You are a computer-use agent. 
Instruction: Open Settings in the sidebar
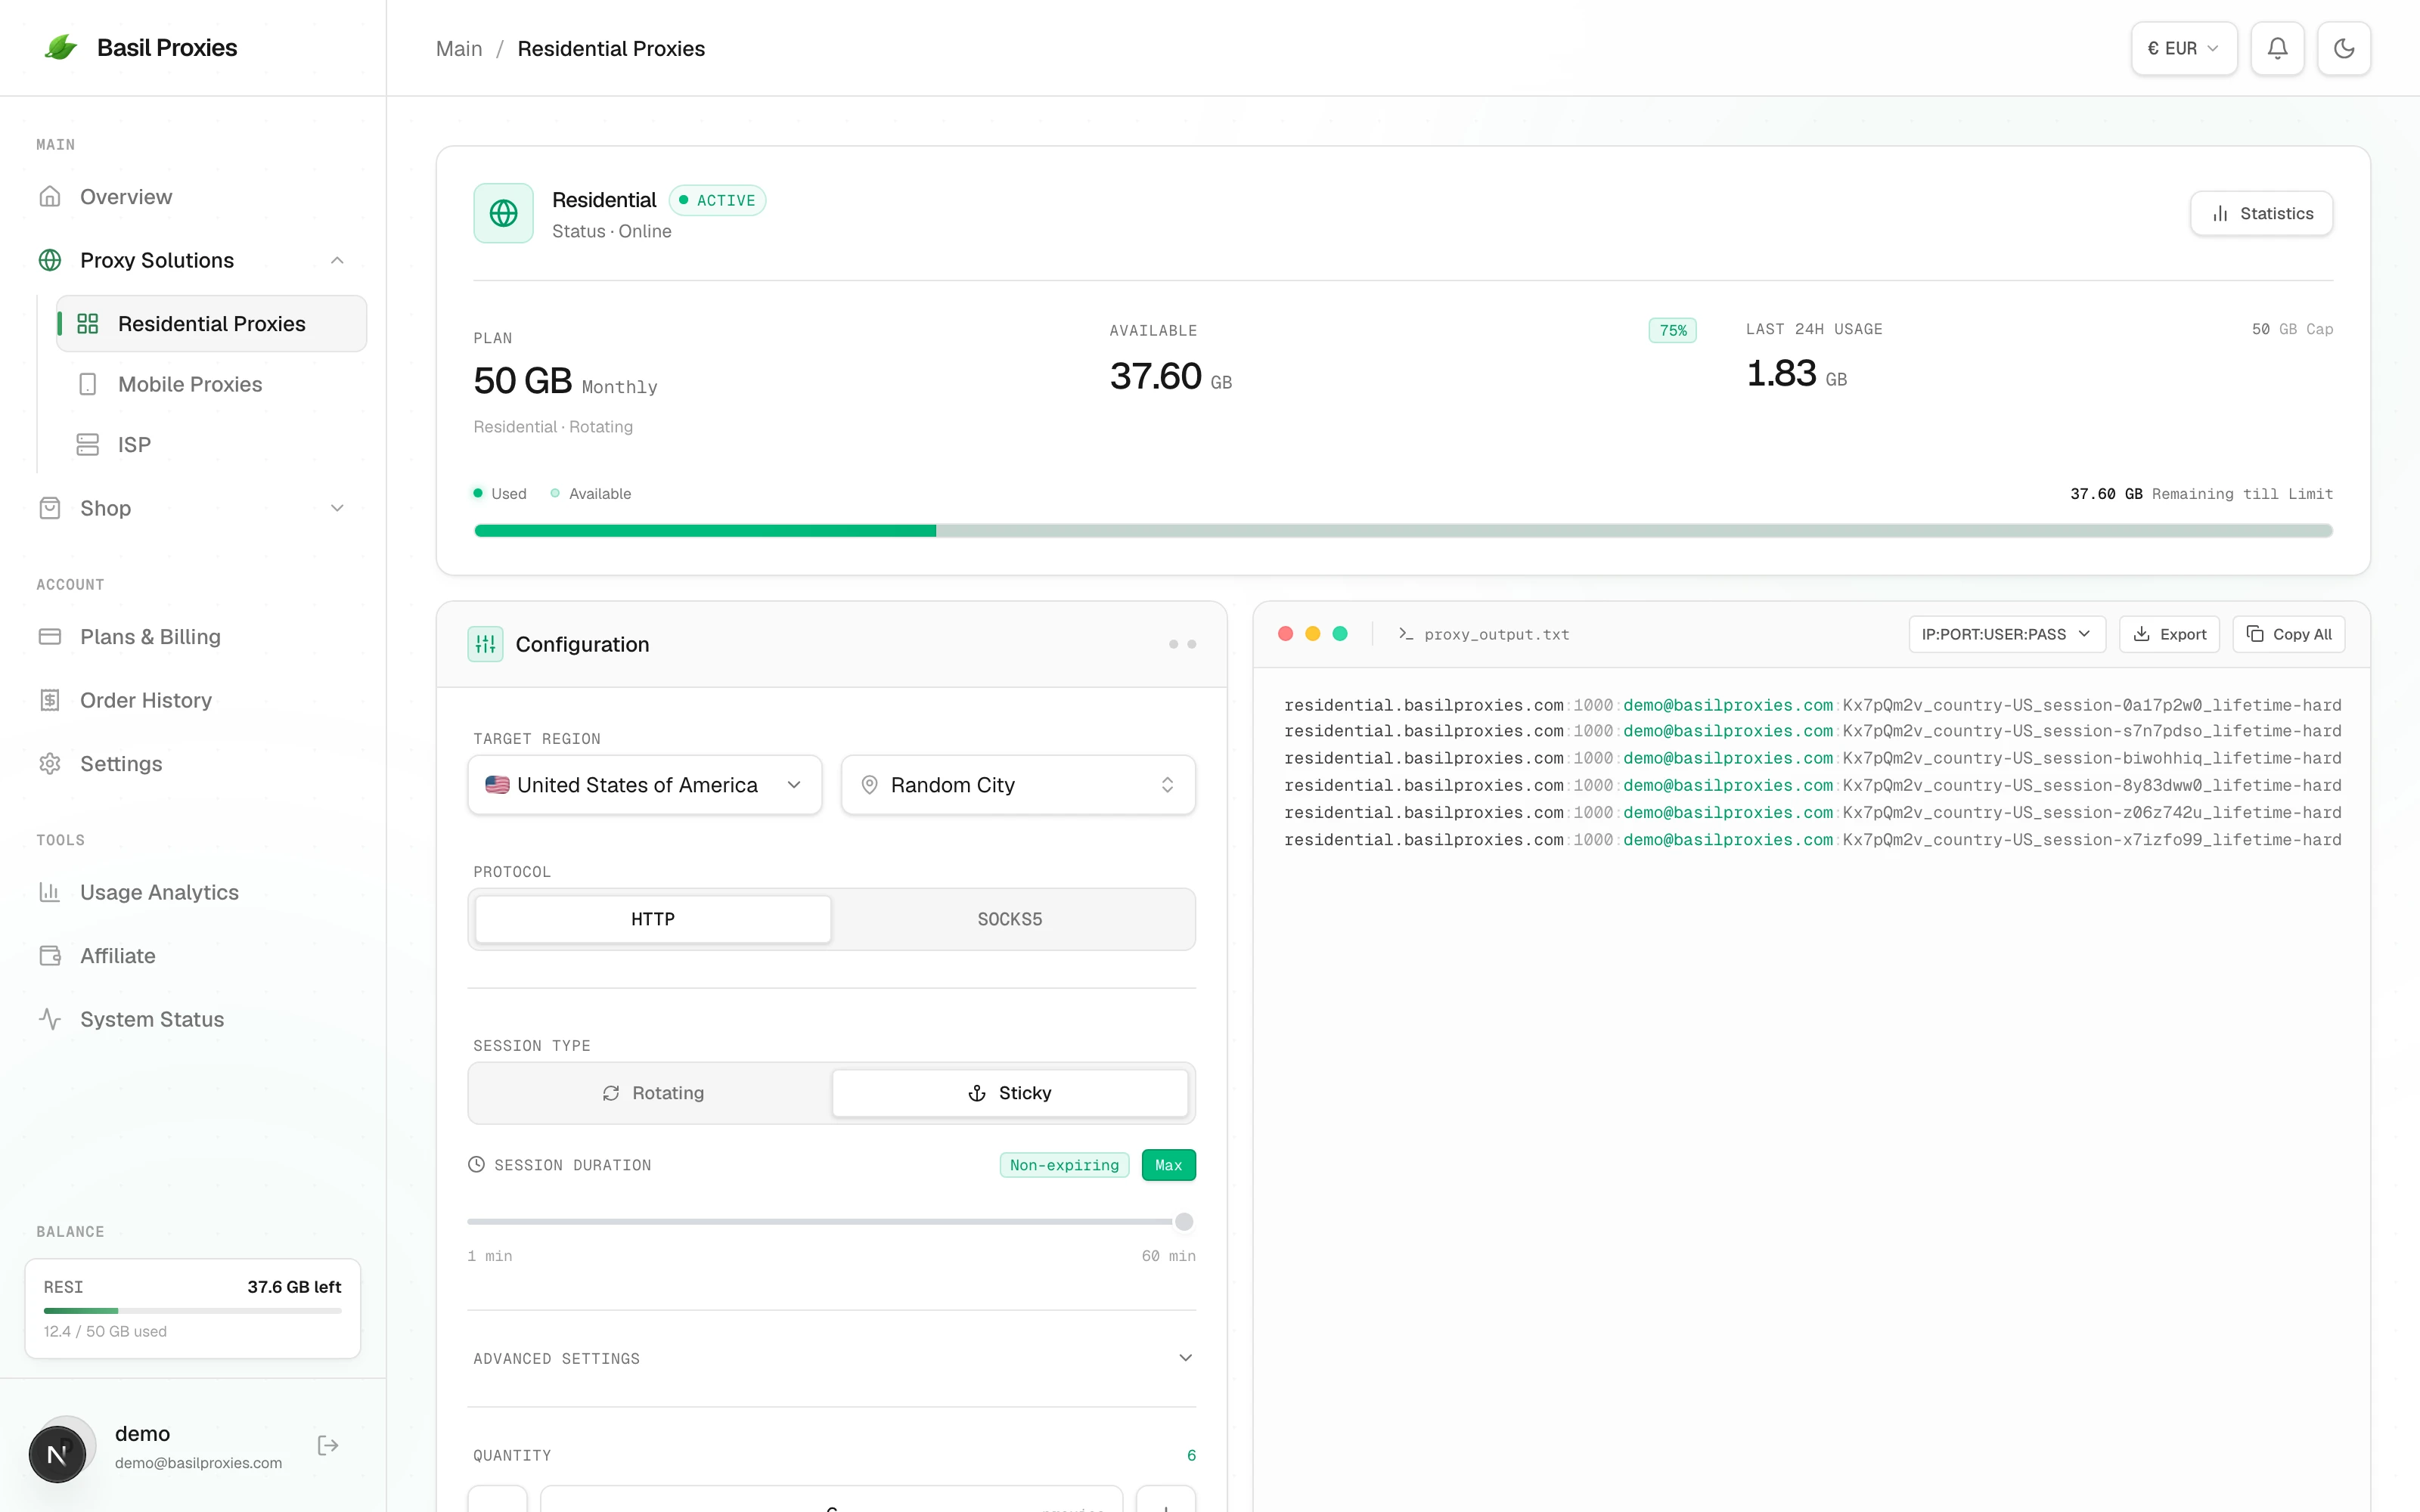pyautogui.click(x=193, y=764)
